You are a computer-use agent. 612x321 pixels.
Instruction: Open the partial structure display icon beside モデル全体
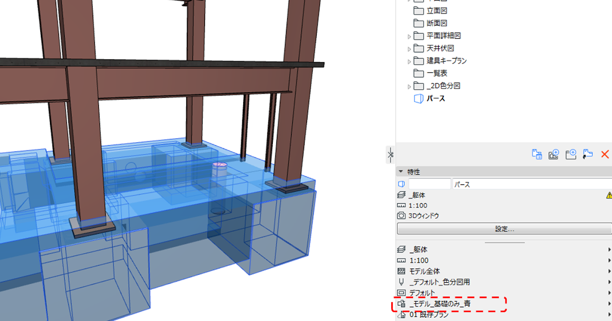[x=402, y=271]
